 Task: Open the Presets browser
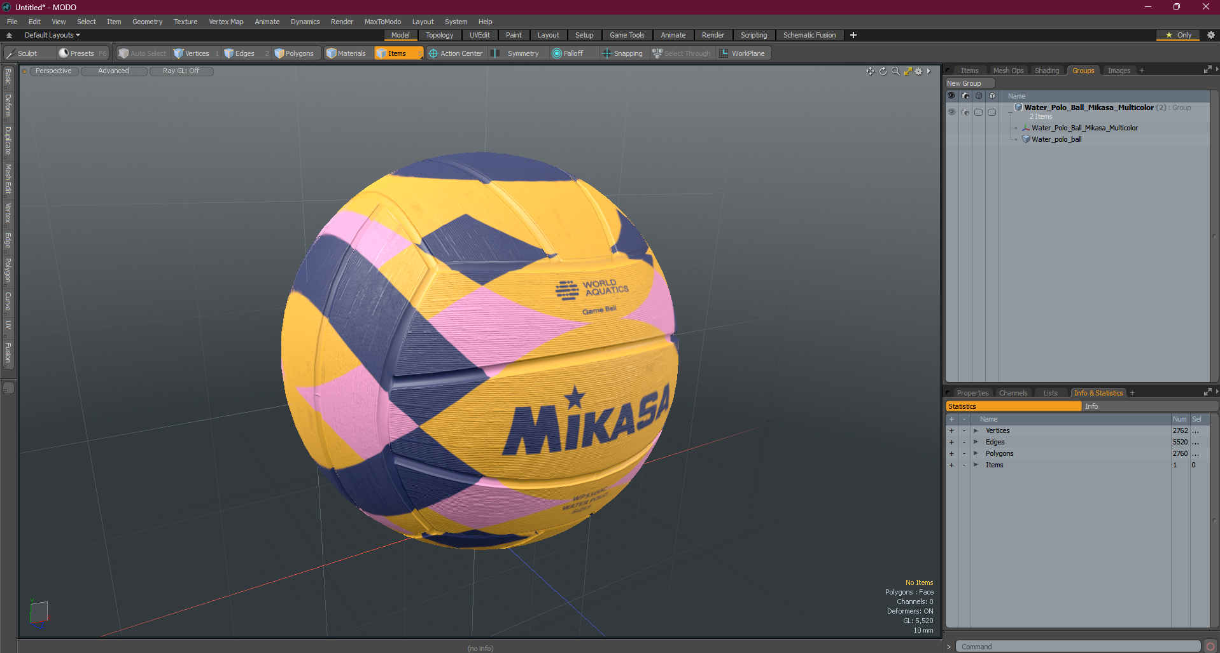point(82,53)
